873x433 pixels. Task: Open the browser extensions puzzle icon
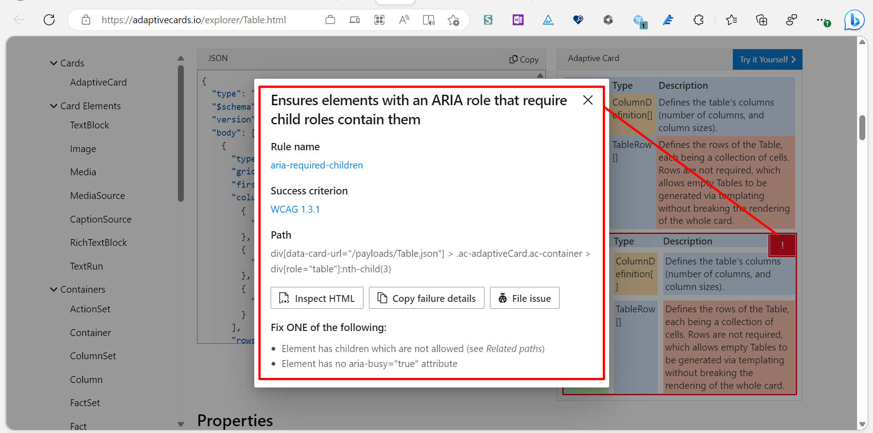[698, 20]
